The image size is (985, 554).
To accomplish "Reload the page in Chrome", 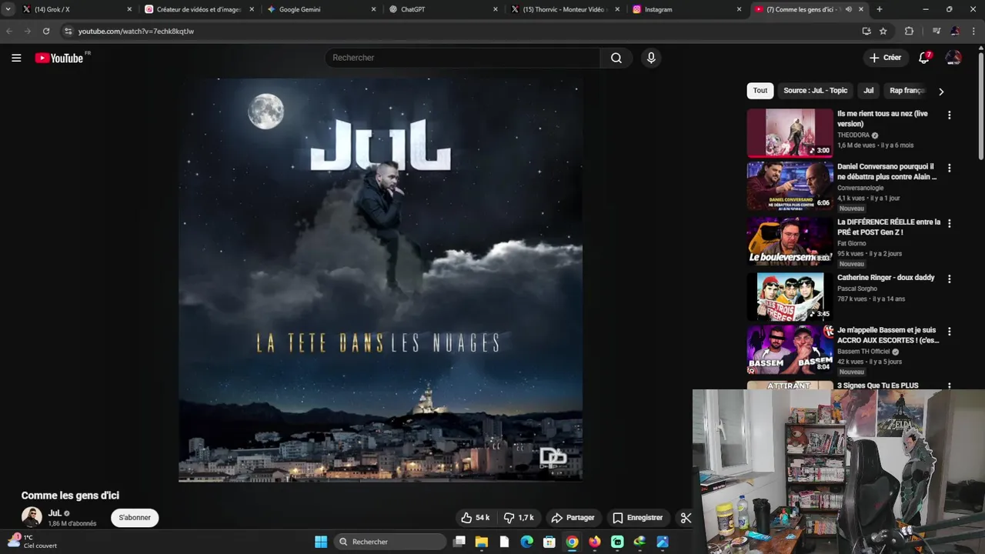I will 46,31.
